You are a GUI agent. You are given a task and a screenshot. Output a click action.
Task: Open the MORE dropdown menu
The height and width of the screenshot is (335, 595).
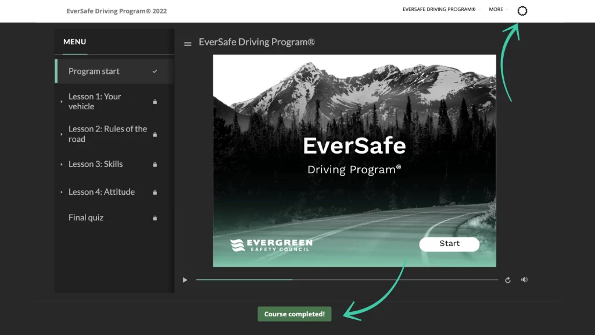point(498,9)
